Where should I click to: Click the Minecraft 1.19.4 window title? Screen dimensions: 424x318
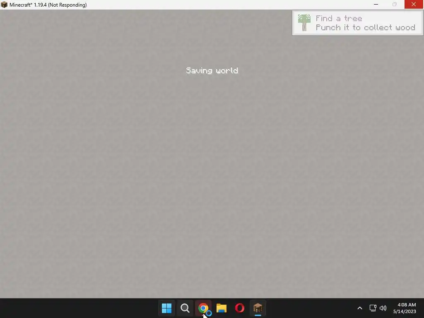coord(48,5)
